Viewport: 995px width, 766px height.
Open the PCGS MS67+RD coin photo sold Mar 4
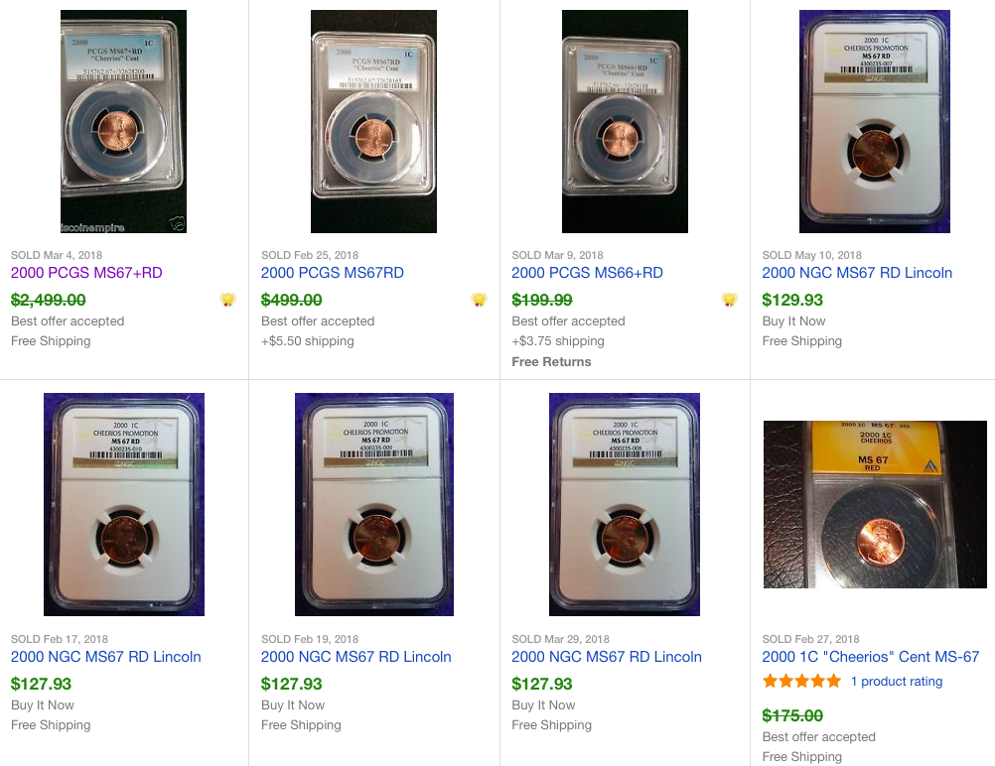[x=123, y=121]
